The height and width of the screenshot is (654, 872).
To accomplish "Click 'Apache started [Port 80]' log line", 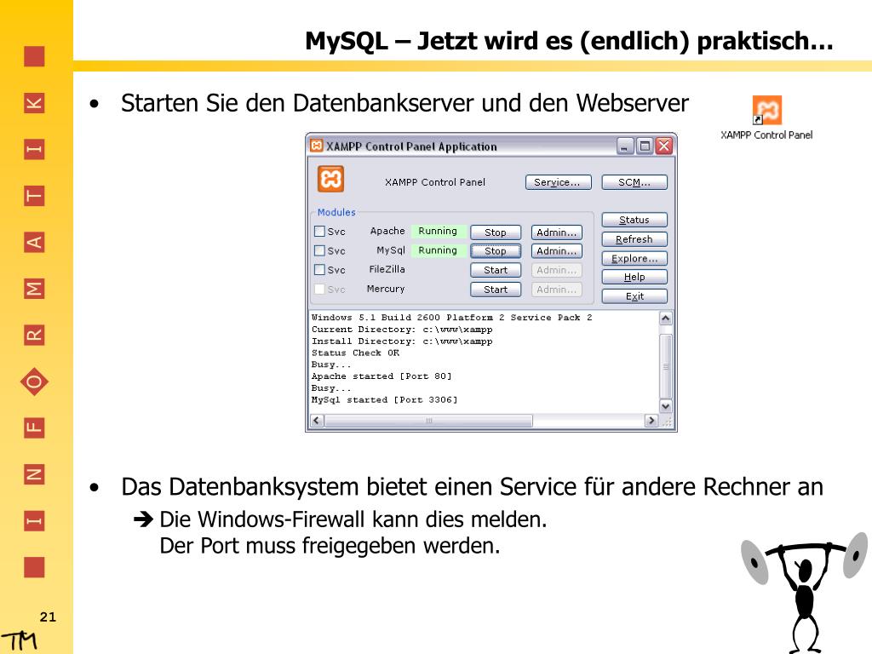I will coord(381,376).
